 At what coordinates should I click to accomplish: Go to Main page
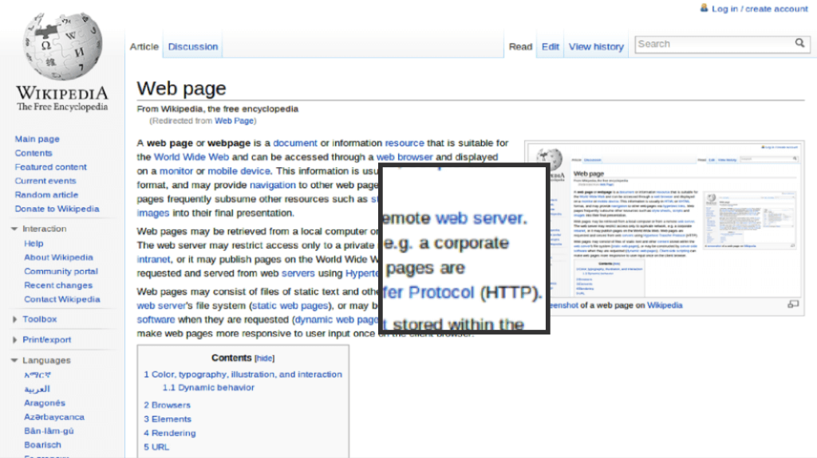37,139
